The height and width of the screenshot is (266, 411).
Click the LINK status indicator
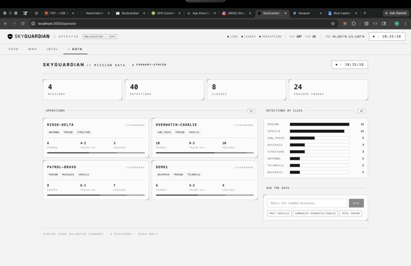(x=233, y=37)
